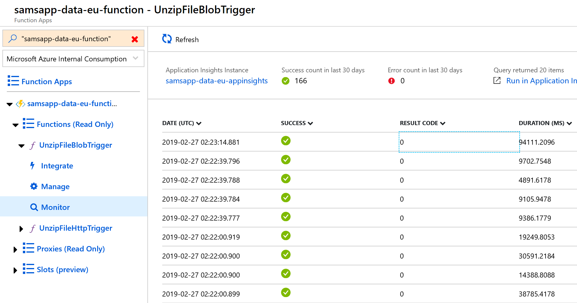Image resolution: width=577 pixels, height=303 pixels.
Task: Expand the UnzipFileHttpTrigger function node
Action: (21, 229)
